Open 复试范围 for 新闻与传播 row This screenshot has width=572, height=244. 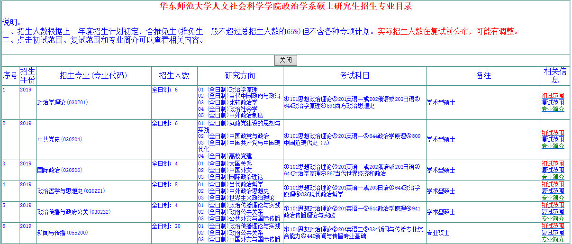tap(553, 233)
